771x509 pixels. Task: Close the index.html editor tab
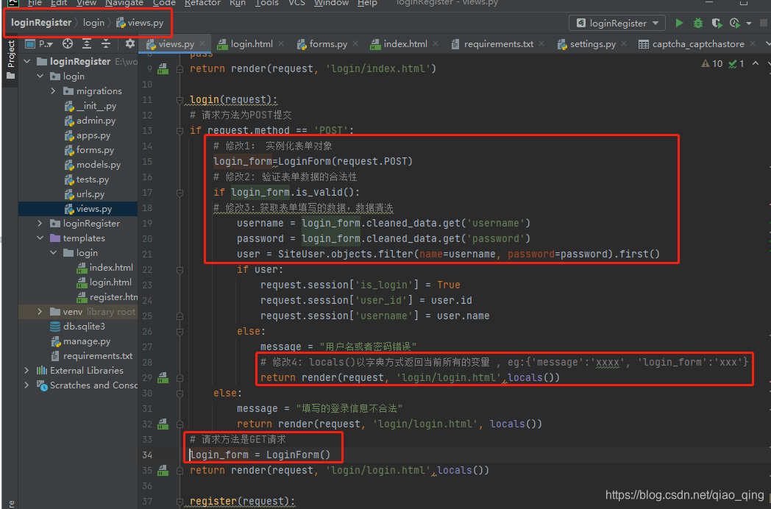[436, 43]
